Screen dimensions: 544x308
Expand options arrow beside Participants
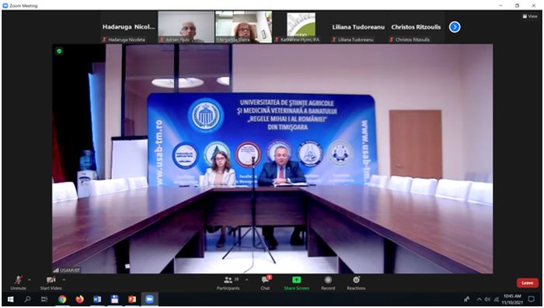(246, 279)
